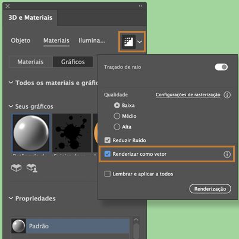This screenshot has height=239, width=239.
Task: Open Configurações de rasterização link
Action: 188,95
